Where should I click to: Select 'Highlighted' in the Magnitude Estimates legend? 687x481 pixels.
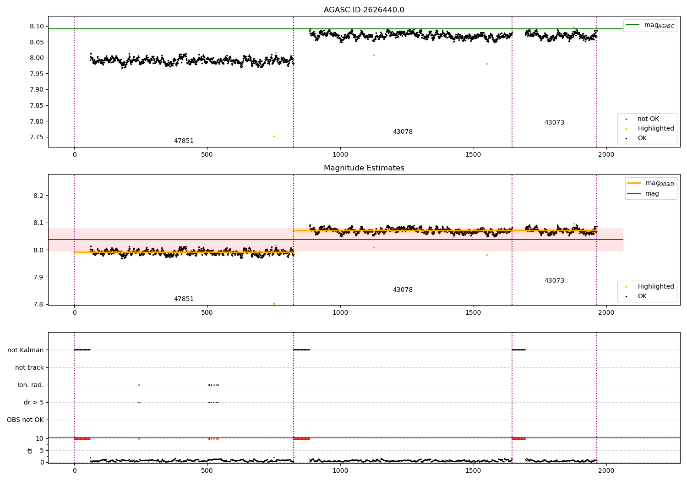pos(655,287)
